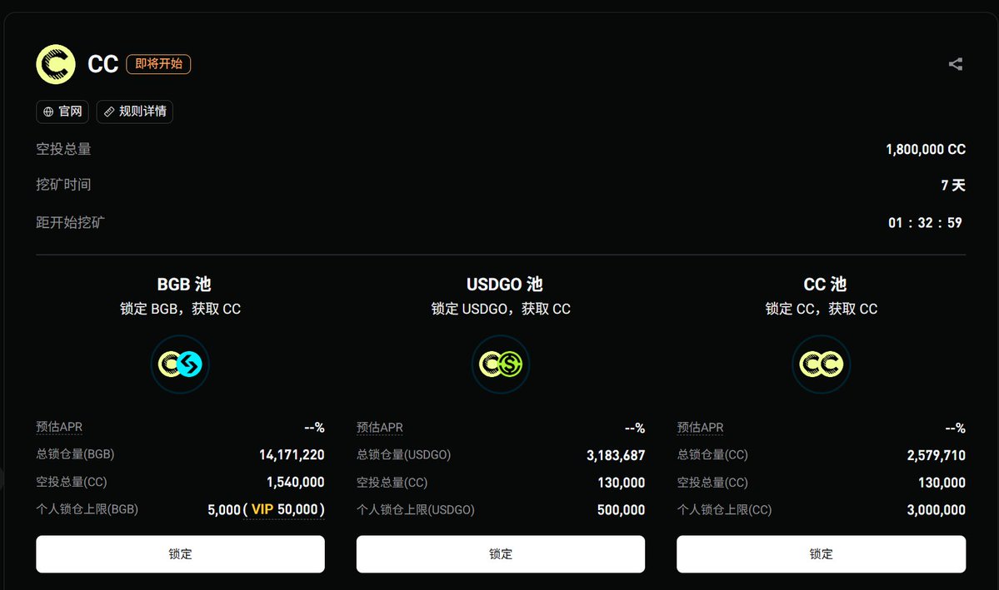Click the countdown timer 01:32:59
Screen dimensions: 999x590
point(925,223)
